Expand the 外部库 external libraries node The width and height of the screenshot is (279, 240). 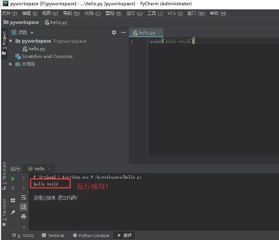coord(11,64)
